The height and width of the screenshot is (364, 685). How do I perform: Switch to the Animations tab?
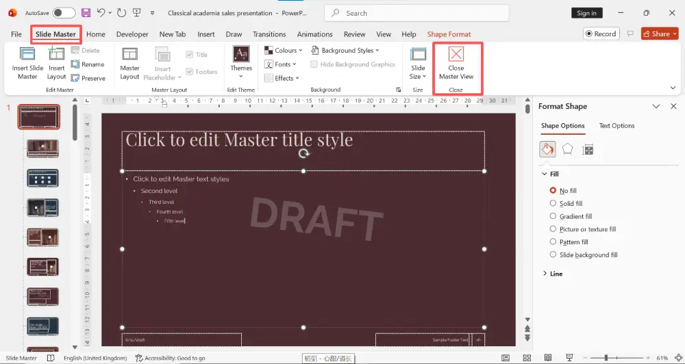pyautogui.click(x=314, y=34)
